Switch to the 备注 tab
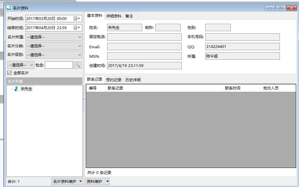 tap(129, 16)
